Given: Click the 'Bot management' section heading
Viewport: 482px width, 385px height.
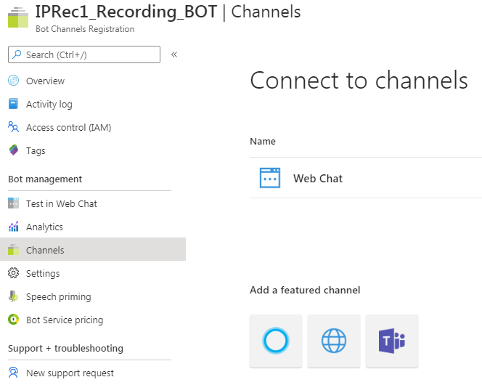Looking at the screenshot, I should click(45, 179).
